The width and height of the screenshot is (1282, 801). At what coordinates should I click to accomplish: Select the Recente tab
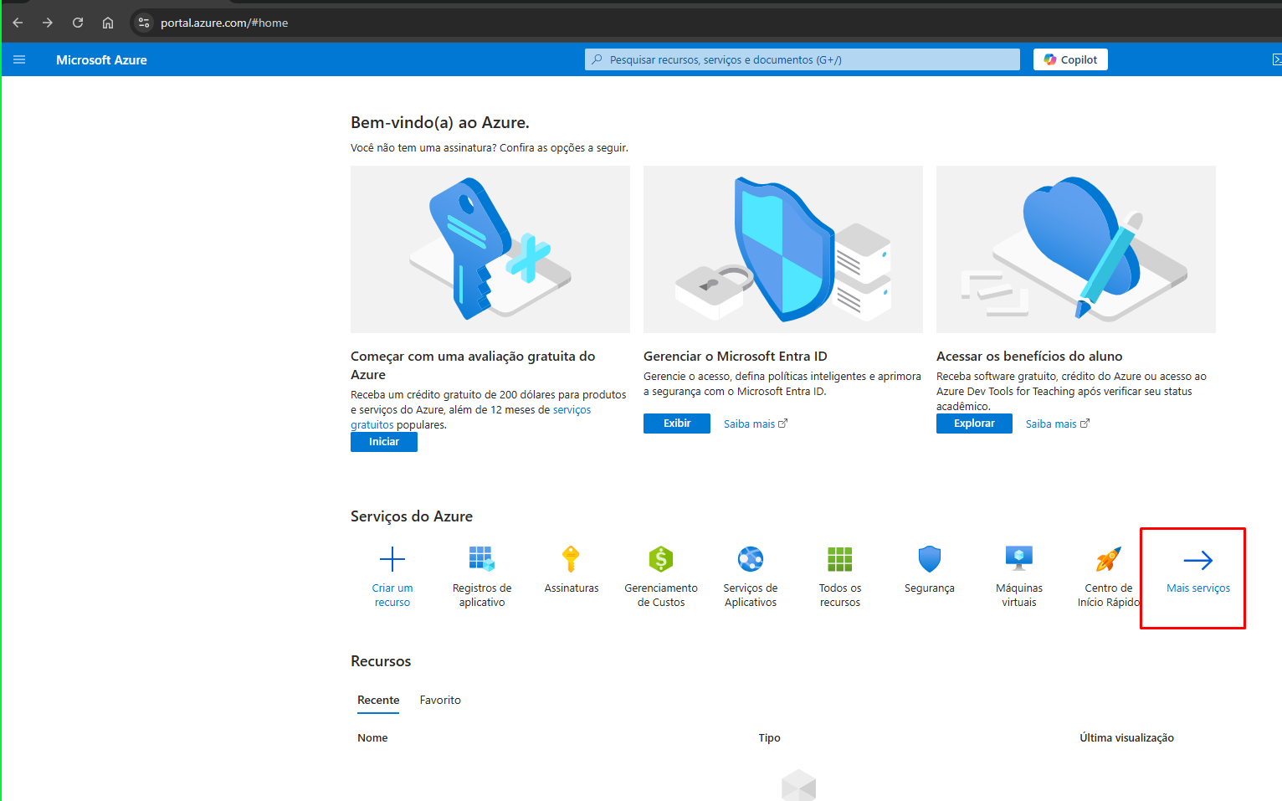pyautogui.click(x=378, y=700)
